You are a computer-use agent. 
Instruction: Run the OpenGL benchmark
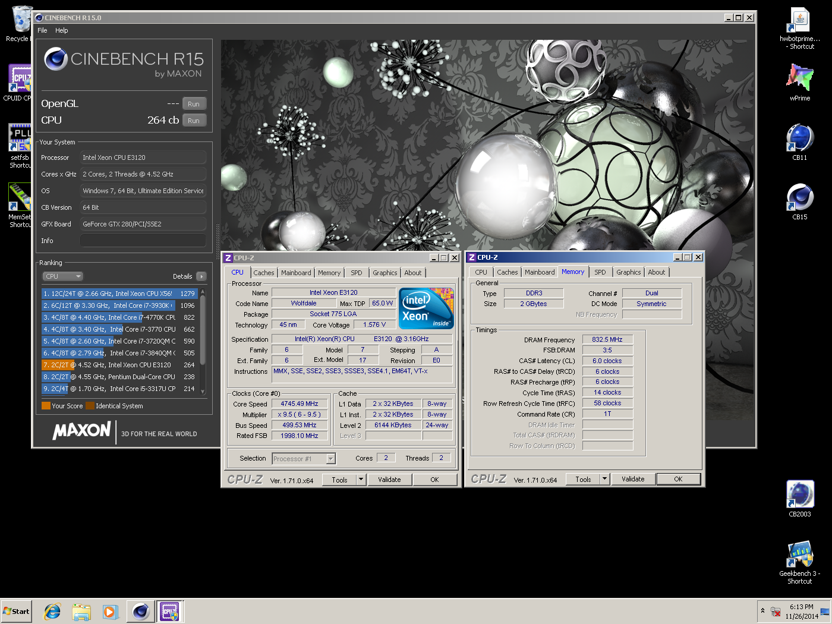pos(194,104)
